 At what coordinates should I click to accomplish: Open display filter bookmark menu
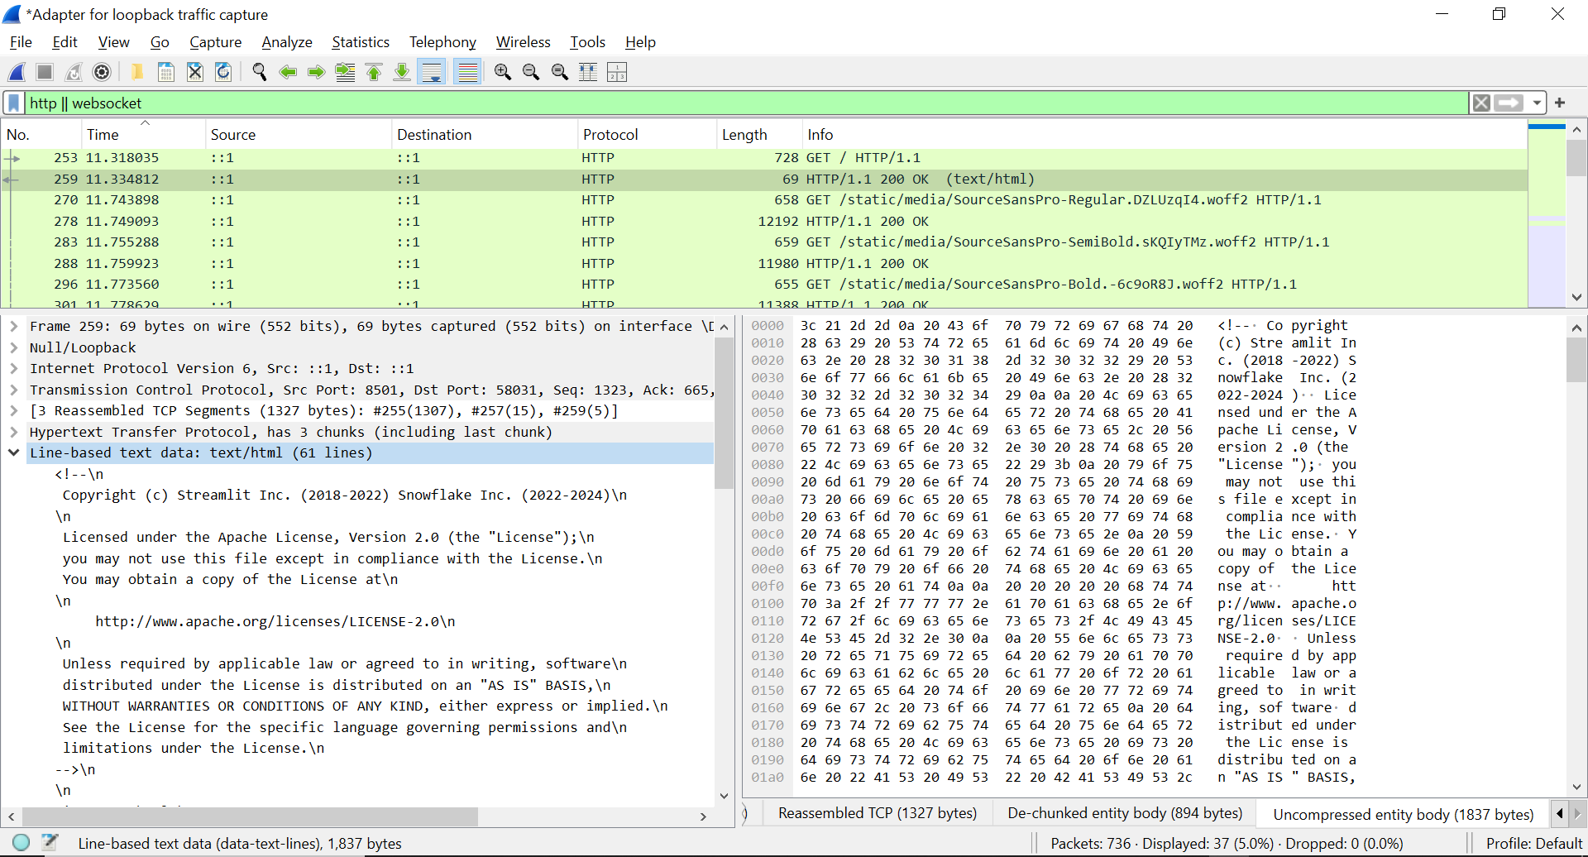tap(14, 103)
